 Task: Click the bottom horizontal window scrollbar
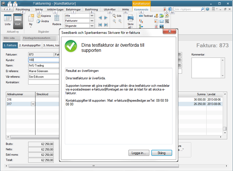click(94, 166)
